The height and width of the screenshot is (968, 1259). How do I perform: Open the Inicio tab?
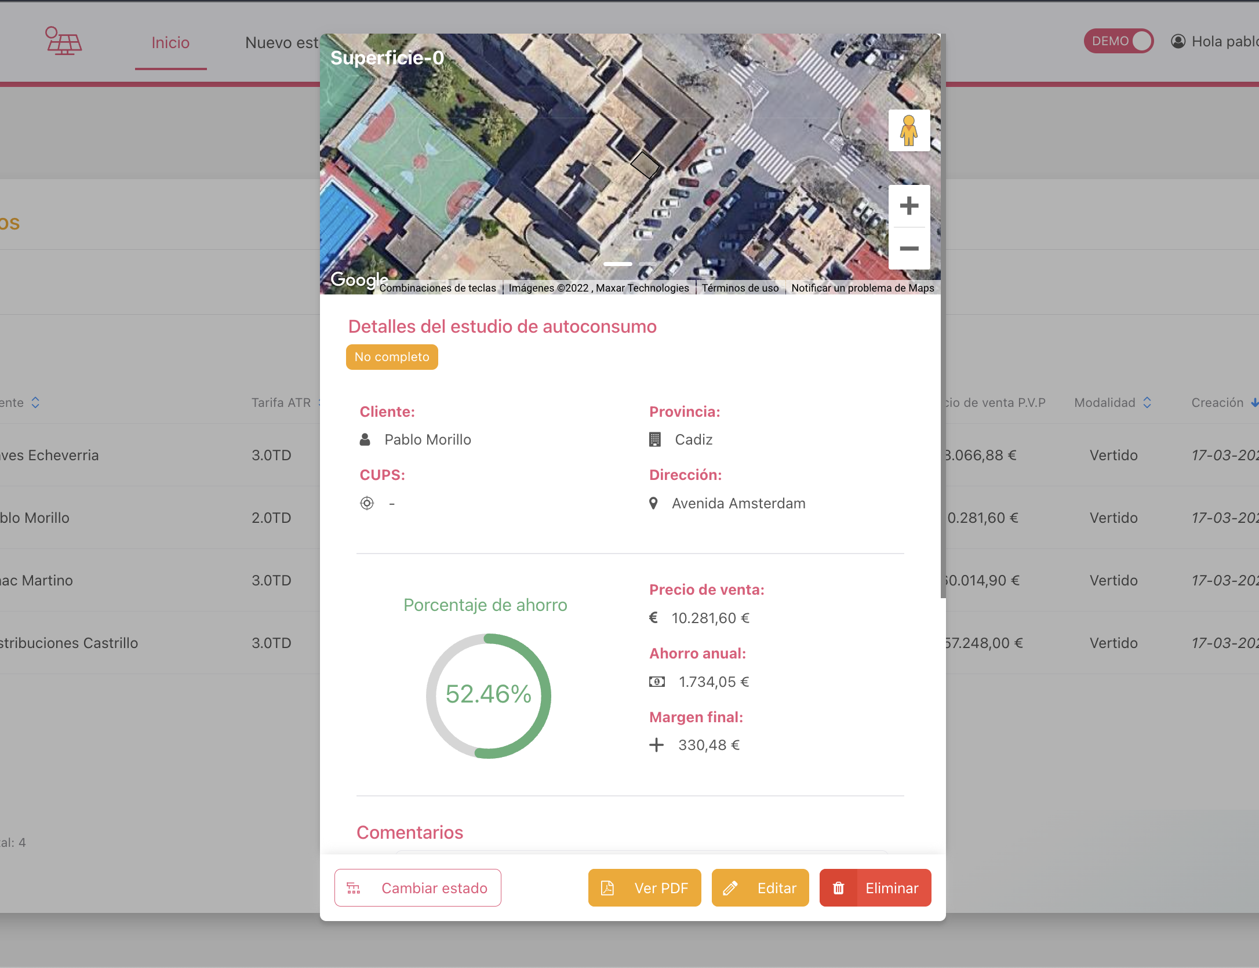point(170,43)
